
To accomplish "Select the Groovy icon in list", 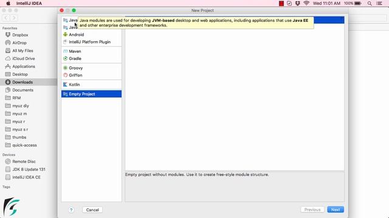I will [65, 68].
